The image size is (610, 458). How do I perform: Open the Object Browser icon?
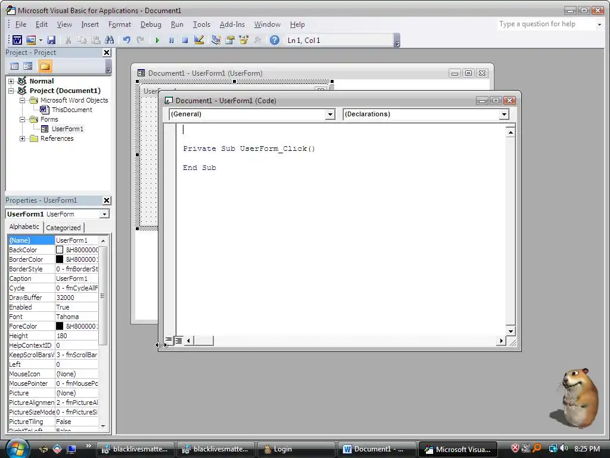[x=244, y=40]
